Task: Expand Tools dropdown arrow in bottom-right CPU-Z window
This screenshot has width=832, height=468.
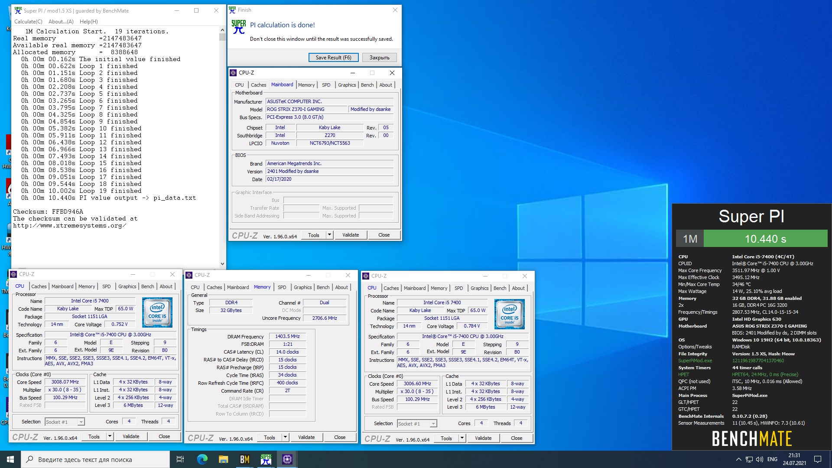Action: point(462,438)
